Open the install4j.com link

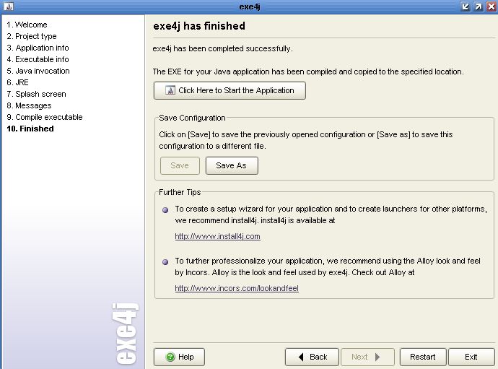click(x=217, y=236)
